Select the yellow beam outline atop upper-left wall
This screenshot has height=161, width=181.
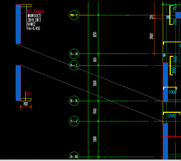26,6
